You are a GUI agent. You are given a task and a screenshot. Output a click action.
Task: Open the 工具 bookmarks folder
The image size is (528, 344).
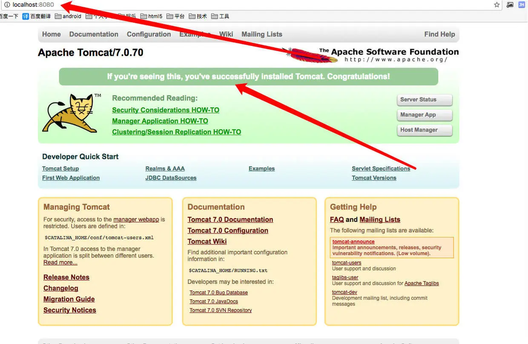220,16
